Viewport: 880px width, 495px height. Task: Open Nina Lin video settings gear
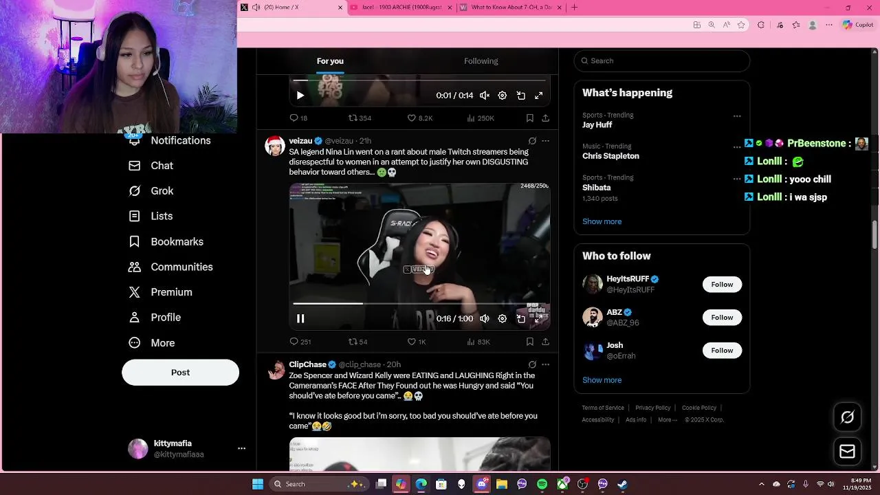click(503, 318)
